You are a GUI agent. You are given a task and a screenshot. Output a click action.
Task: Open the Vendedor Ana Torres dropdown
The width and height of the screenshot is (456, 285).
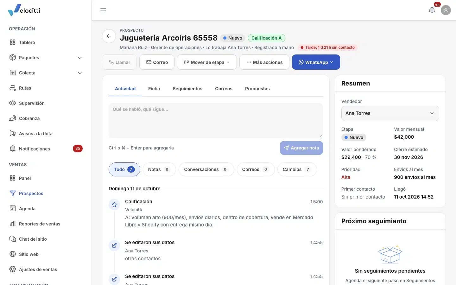click(390, 113)
